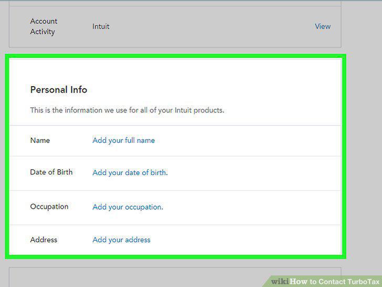Click the 'Personal Info' heading
Viewport: 382px width, 287px height.
[58, 90]
